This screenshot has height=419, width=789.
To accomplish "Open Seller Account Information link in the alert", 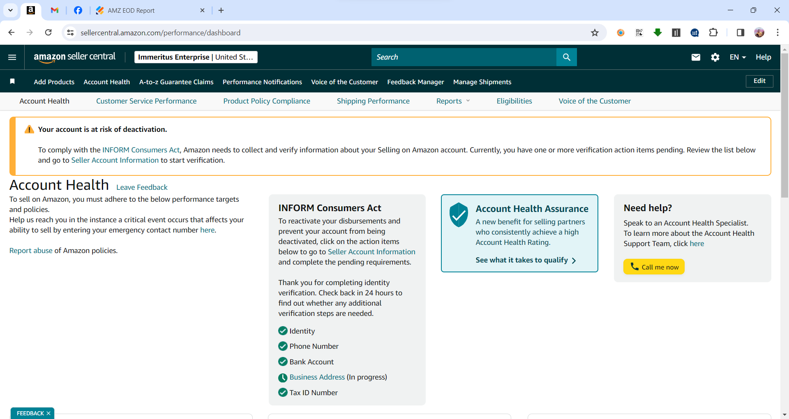I will (x=115, y=160).
